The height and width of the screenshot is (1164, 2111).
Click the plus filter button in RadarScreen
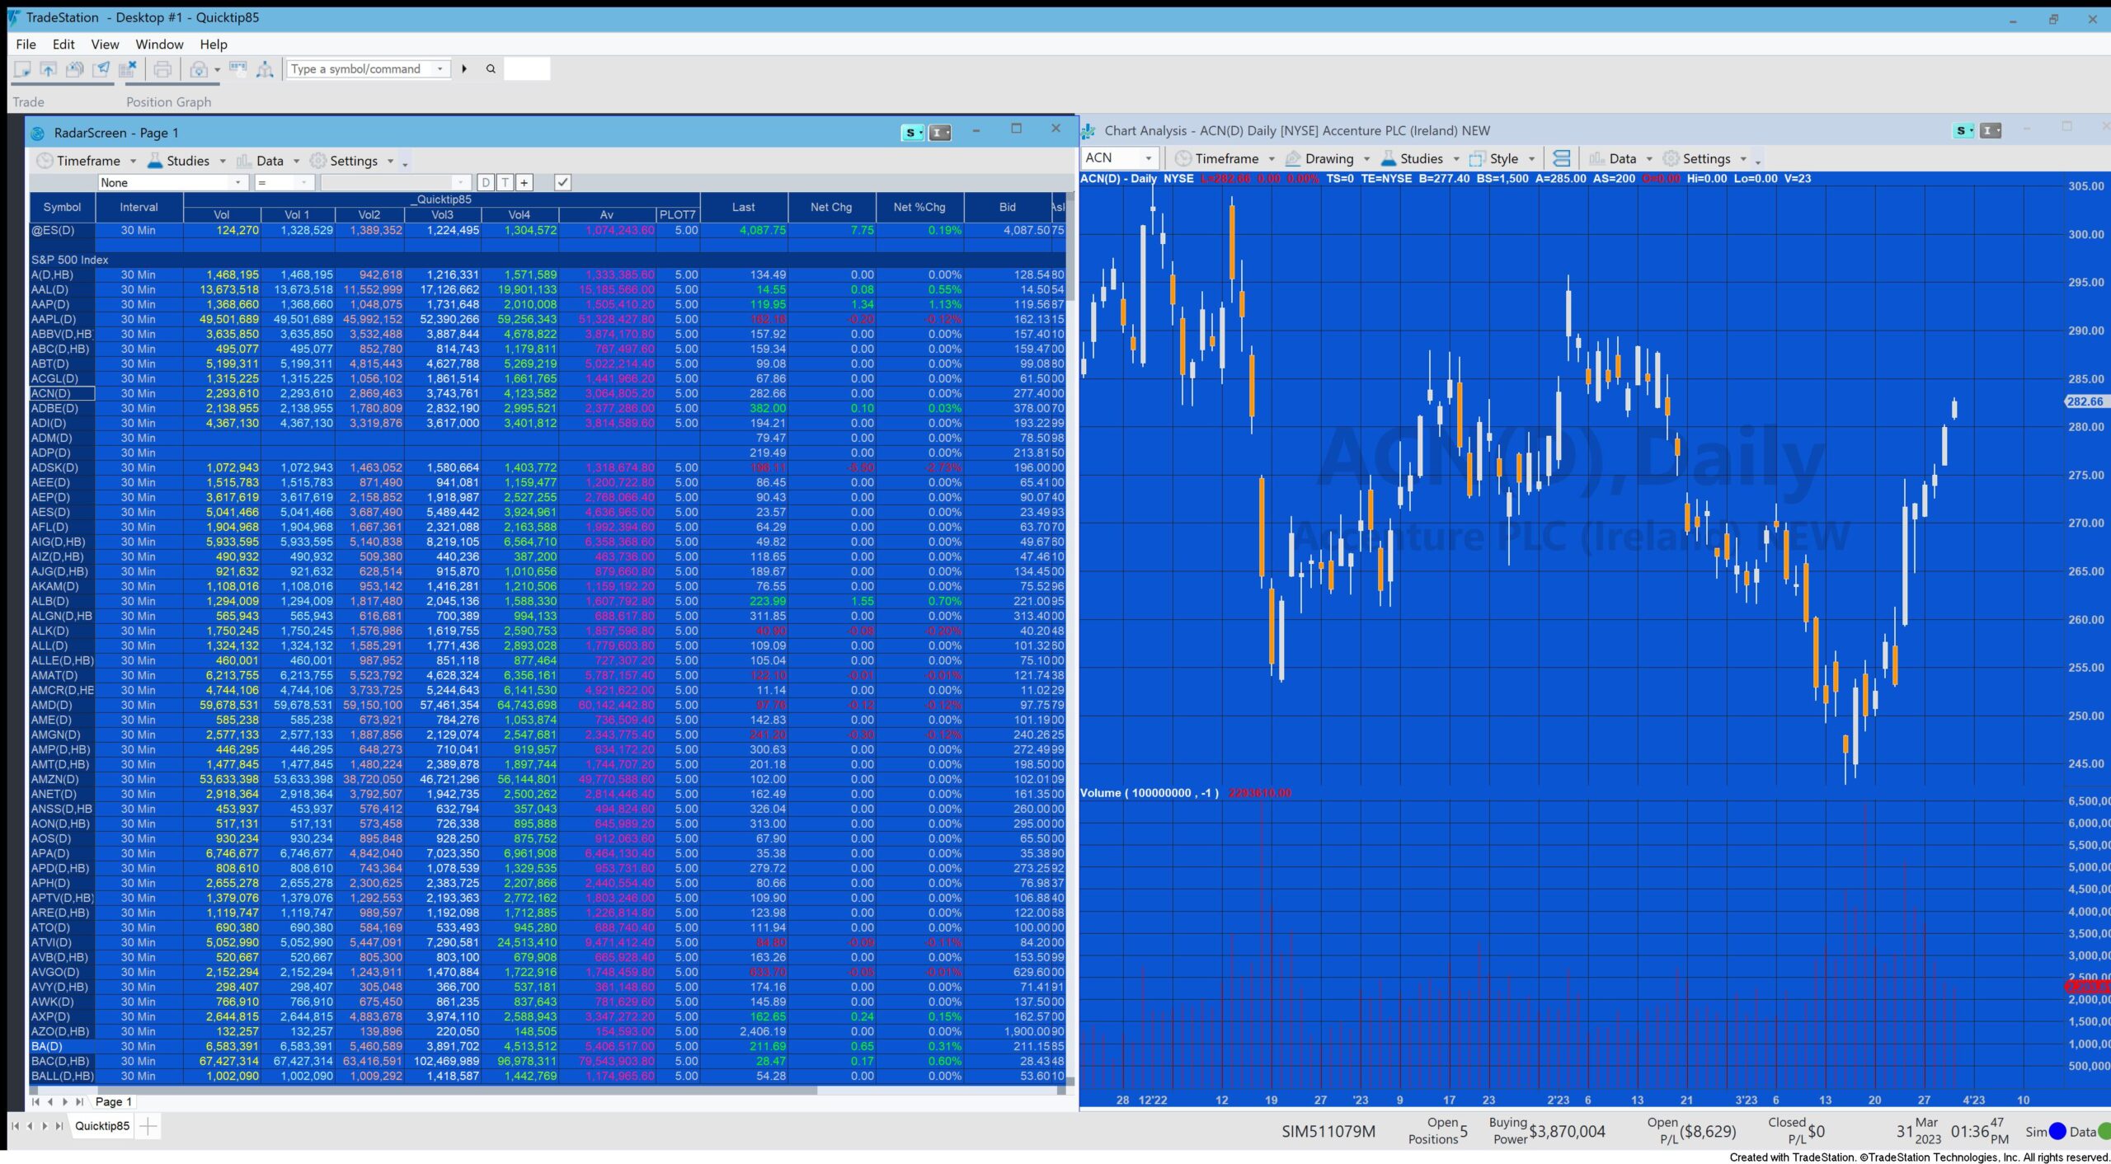(x=524, y=182)
